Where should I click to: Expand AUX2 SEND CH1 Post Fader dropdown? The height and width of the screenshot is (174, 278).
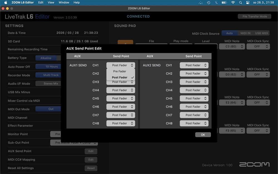tap(194, 65)
